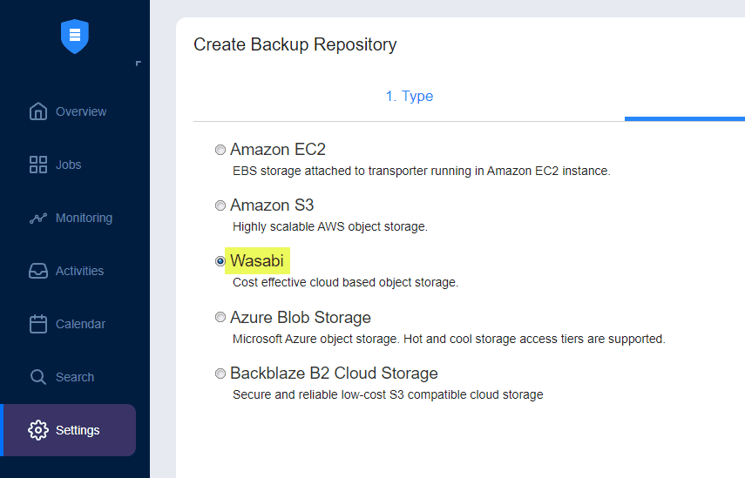This screenshot has width=745, height=478.
Task: Click the Search magnifier icon
Action: (x=38, y=377)
